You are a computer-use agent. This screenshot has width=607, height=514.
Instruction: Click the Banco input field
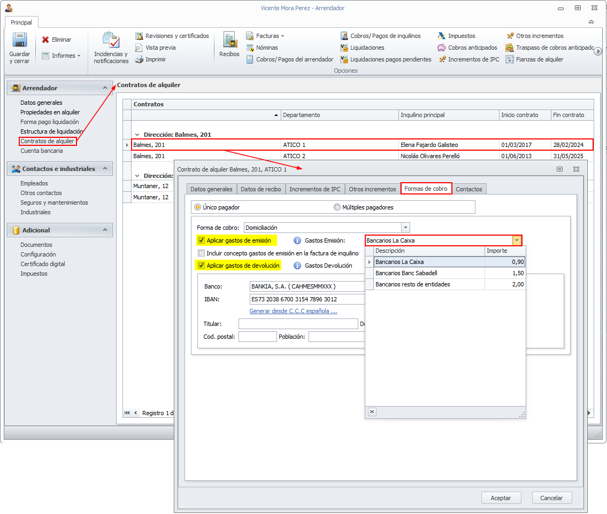click(308, 286)
